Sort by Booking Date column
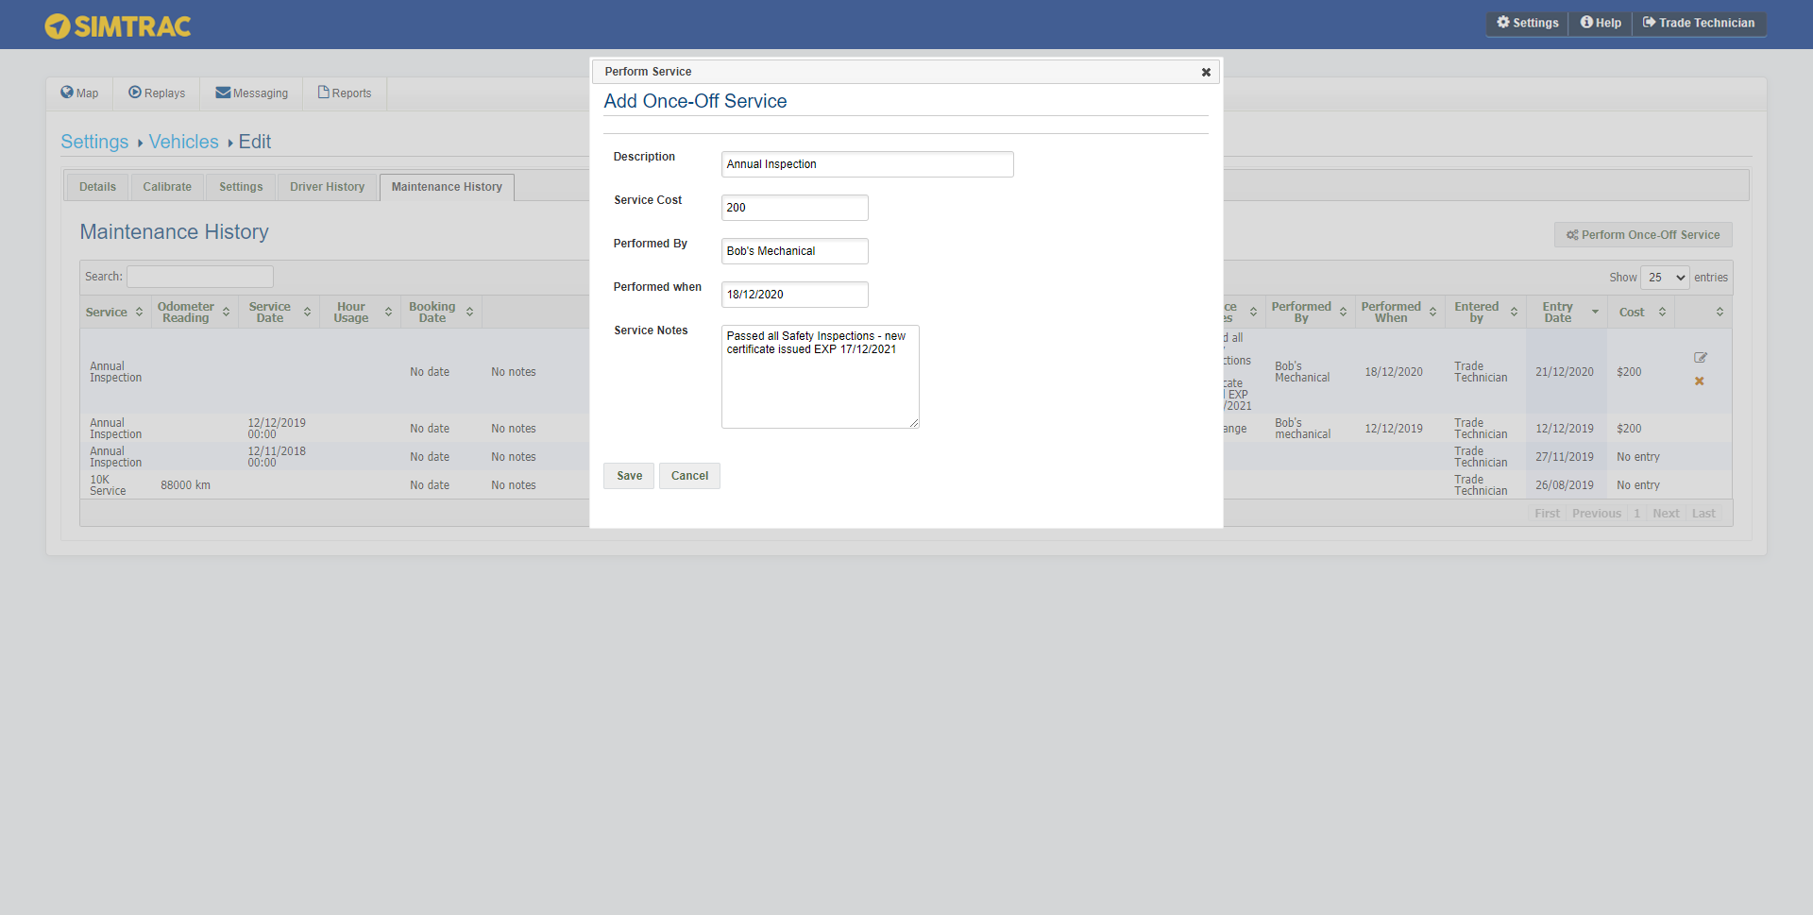This screenshot has height=915, width=1813. coord(441,313)
